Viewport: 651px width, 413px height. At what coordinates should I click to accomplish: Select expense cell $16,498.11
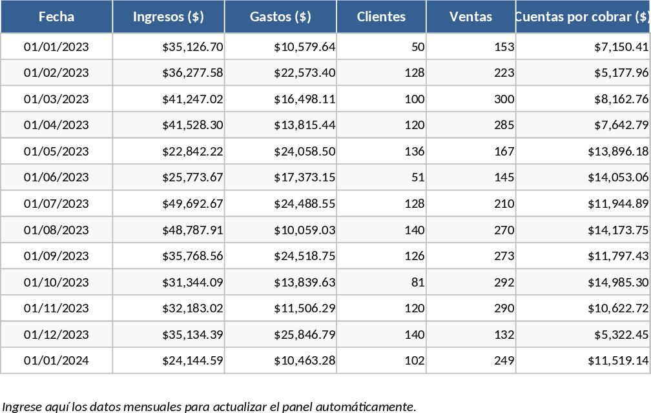tap(304, 99)
